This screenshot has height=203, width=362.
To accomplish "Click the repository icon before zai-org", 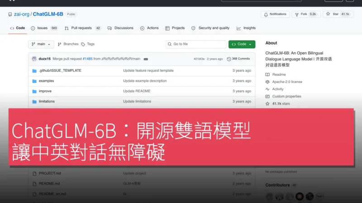I will (10, 14).
